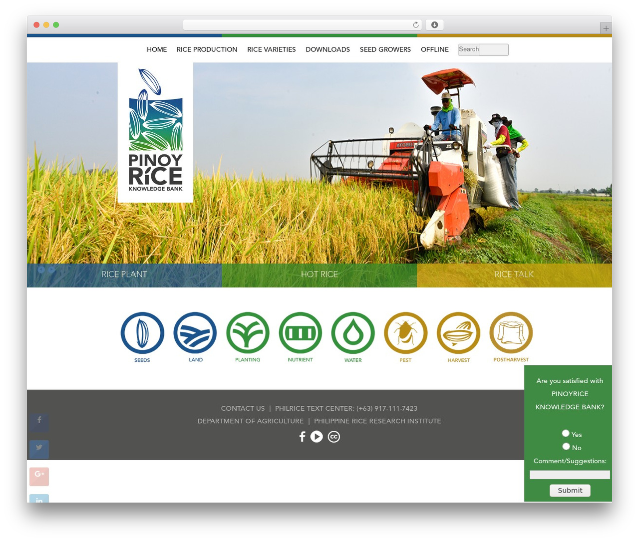Open the Seeds category icon
Screen dimensions: 639x541
tap(142, 333)
